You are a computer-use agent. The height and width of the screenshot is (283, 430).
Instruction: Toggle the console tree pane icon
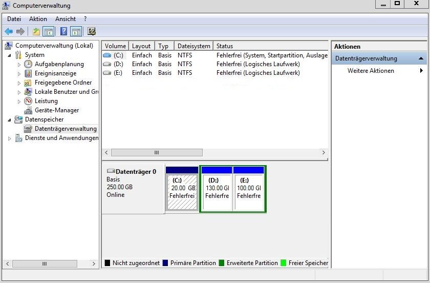pyautogui.click(x=49, y=32)
